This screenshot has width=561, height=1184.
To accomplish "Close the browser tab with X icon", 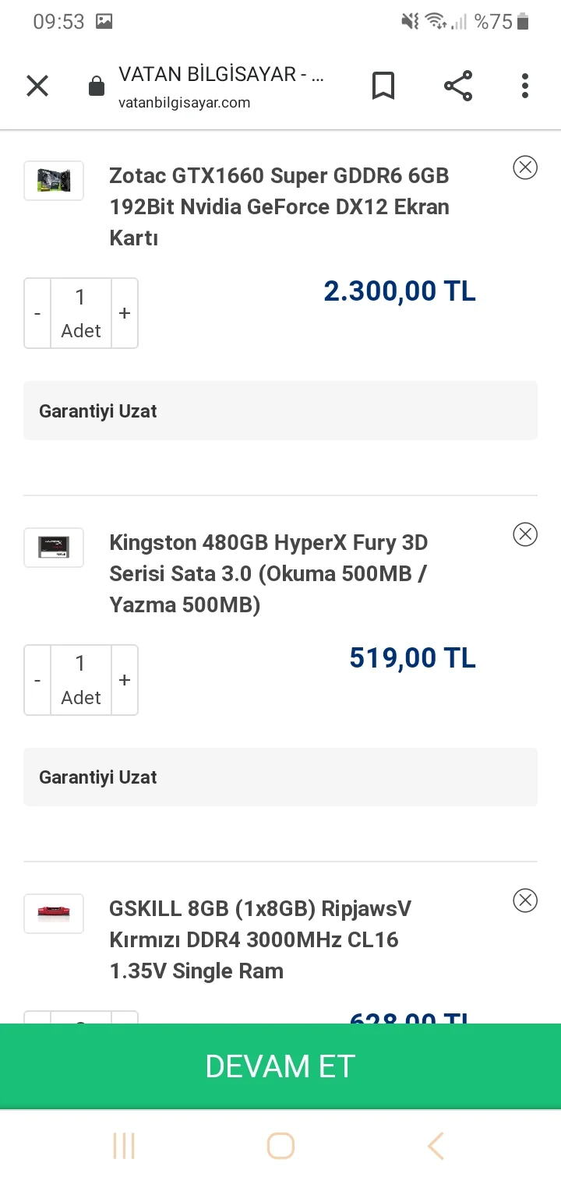I will tap(37, 86).
